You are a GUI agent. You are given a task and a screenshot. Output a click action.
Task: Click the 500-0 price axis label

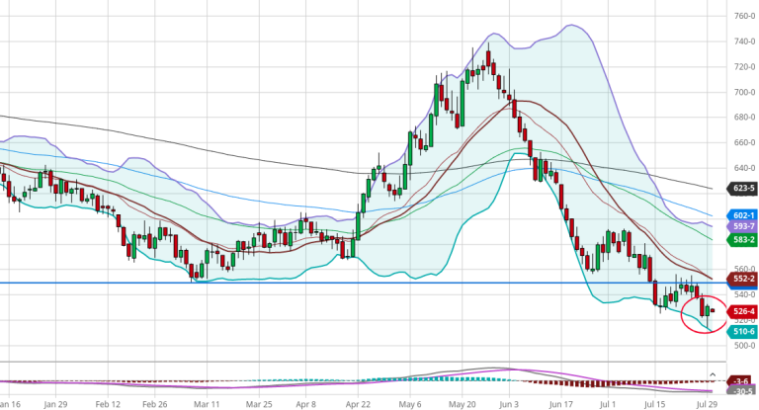click(742, 346)
